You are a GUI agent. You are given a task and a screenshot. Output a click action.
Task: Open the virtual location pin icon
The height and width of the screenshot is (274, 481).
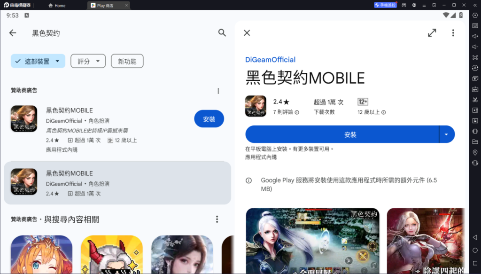475,152
